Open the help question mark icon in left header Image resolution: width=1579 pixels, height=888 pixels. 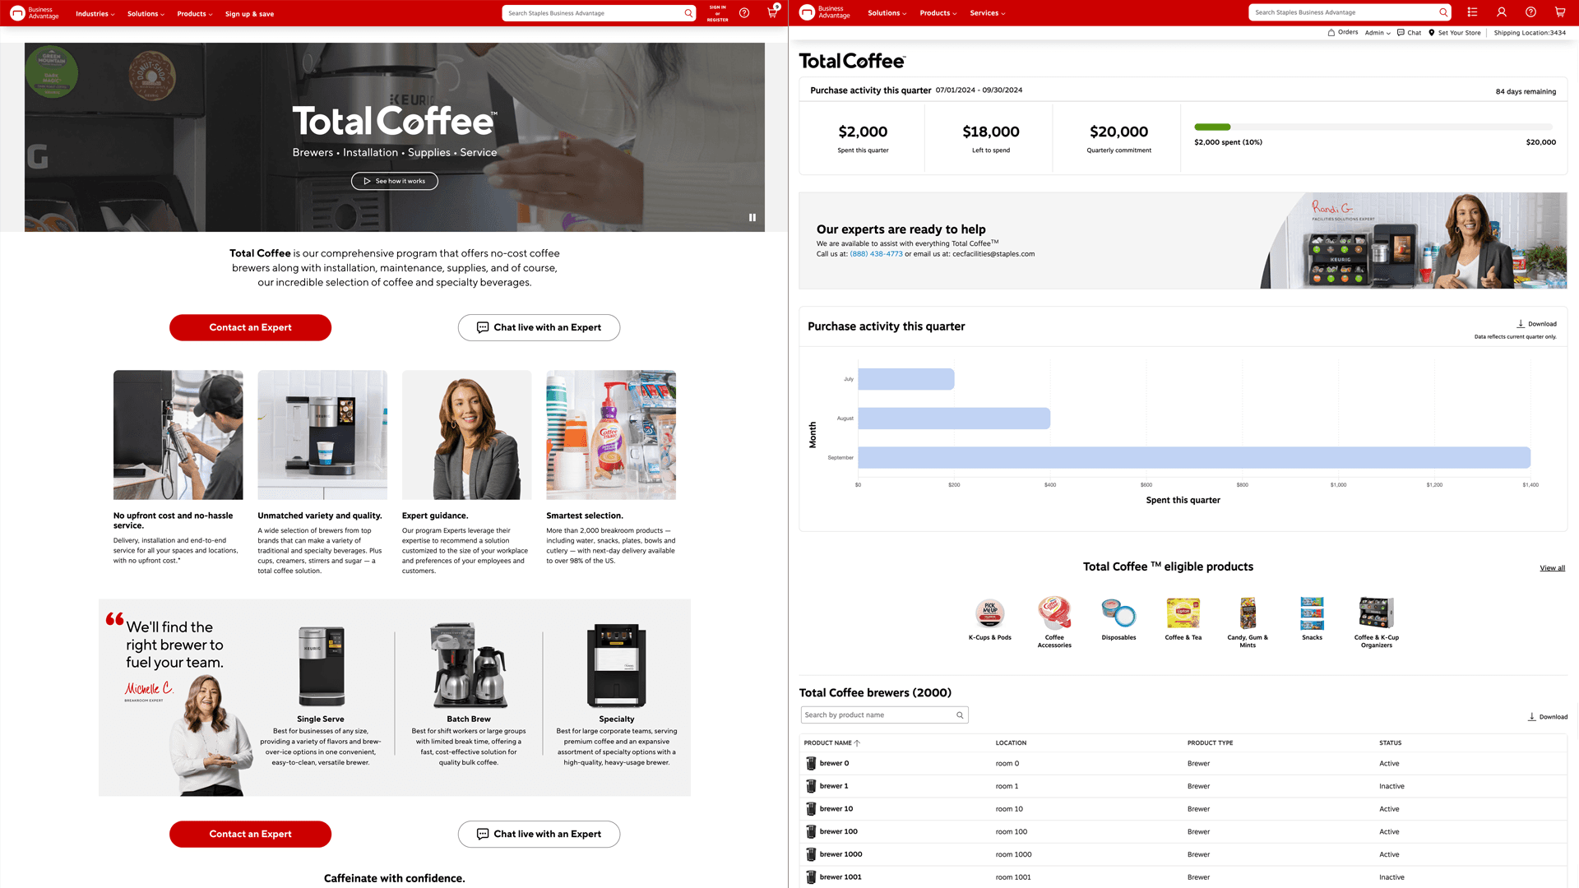pos(744,13)
